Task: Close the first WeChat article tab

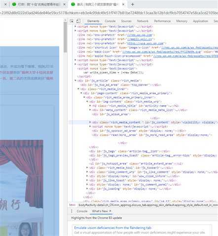Action: coord(65,4)
